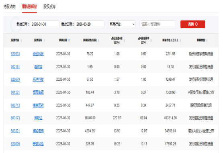Image resolution: width=223 pixels, height=153 pixels.
Task: Select the 股权激励限售流通 type cell
Action: (201, 105)
